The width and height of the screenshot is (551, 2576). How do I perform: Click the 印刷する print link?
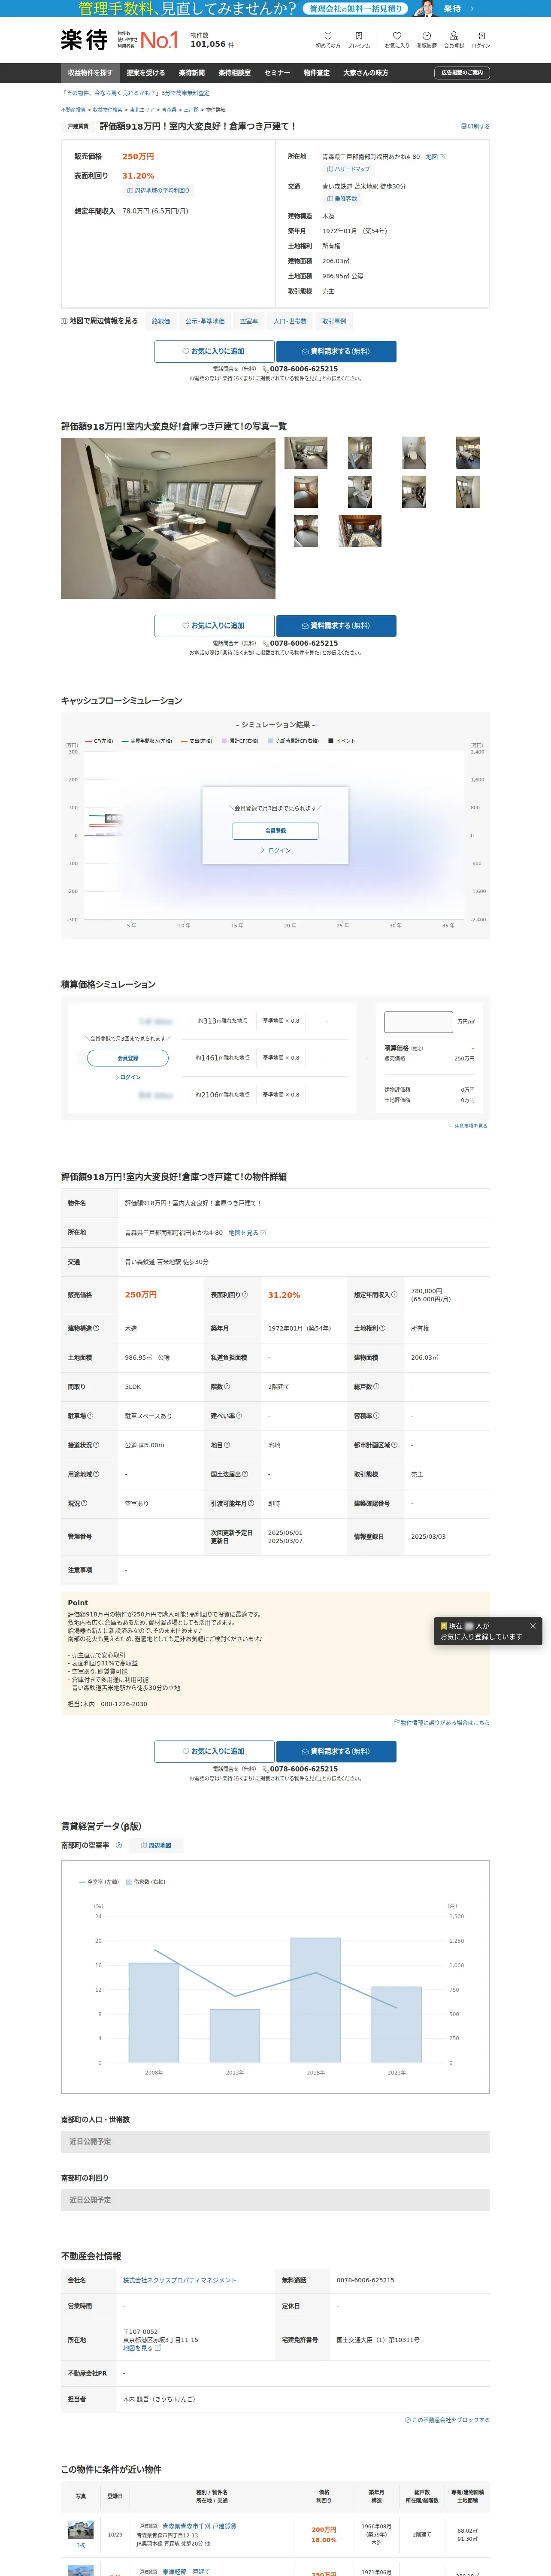475,127
